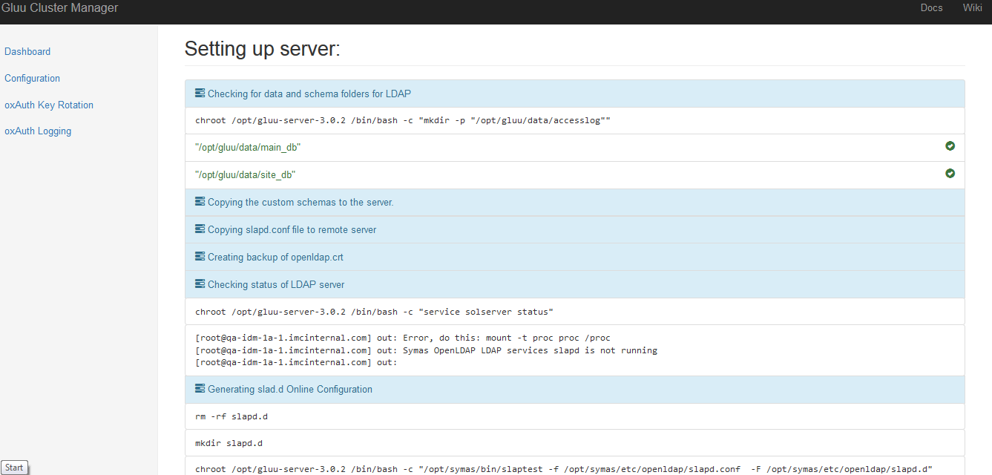The height and width of the screenshot is (475, 992).
Task: Click the server icon beside 'Checking status of LDAP server'
Action: pyautogui.click(x=200, y=284)
